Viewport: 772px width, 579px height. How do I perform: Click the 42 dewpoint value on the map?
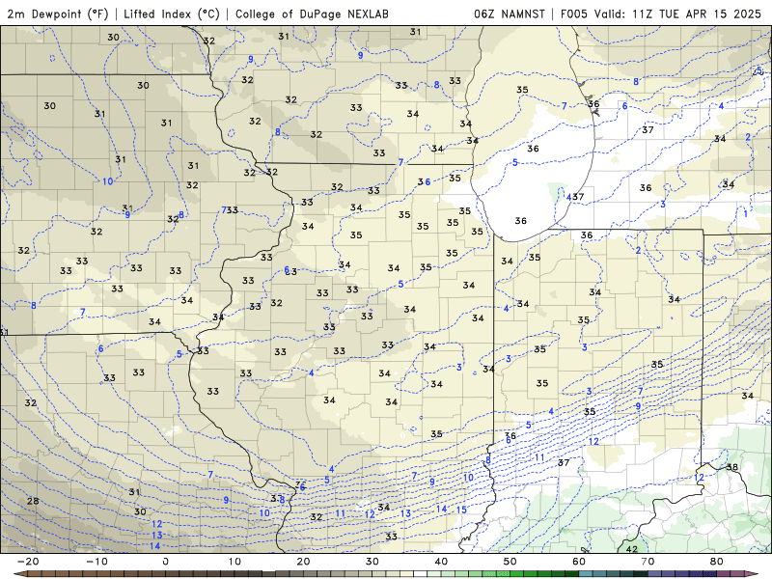point(631,549)
